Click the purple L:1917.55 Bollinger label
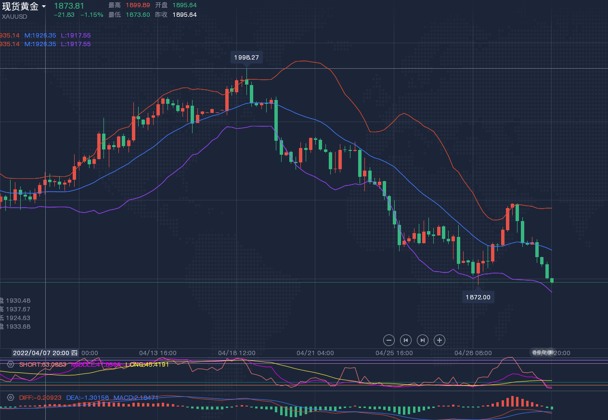608x420 pixels. pos(76,35)
